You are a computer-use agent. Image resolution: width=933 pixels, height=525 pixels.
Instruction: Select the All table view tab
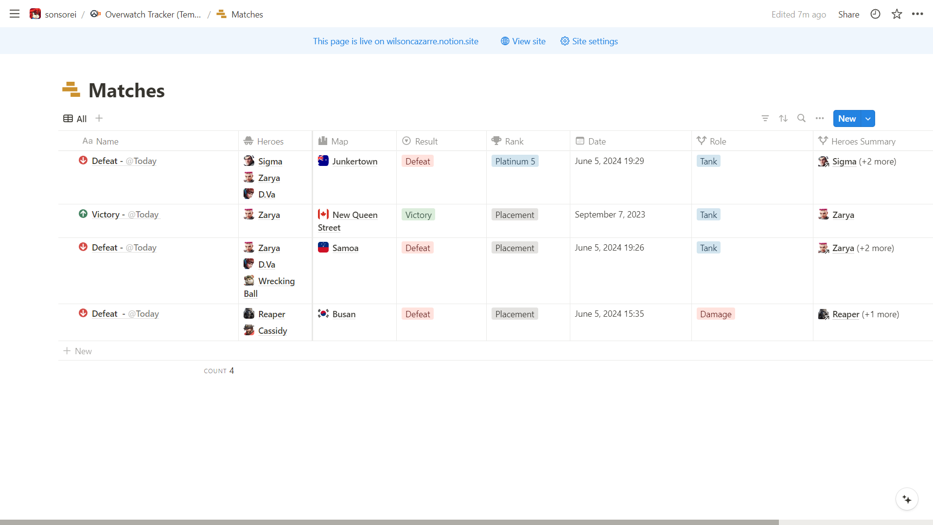point(75,119)
